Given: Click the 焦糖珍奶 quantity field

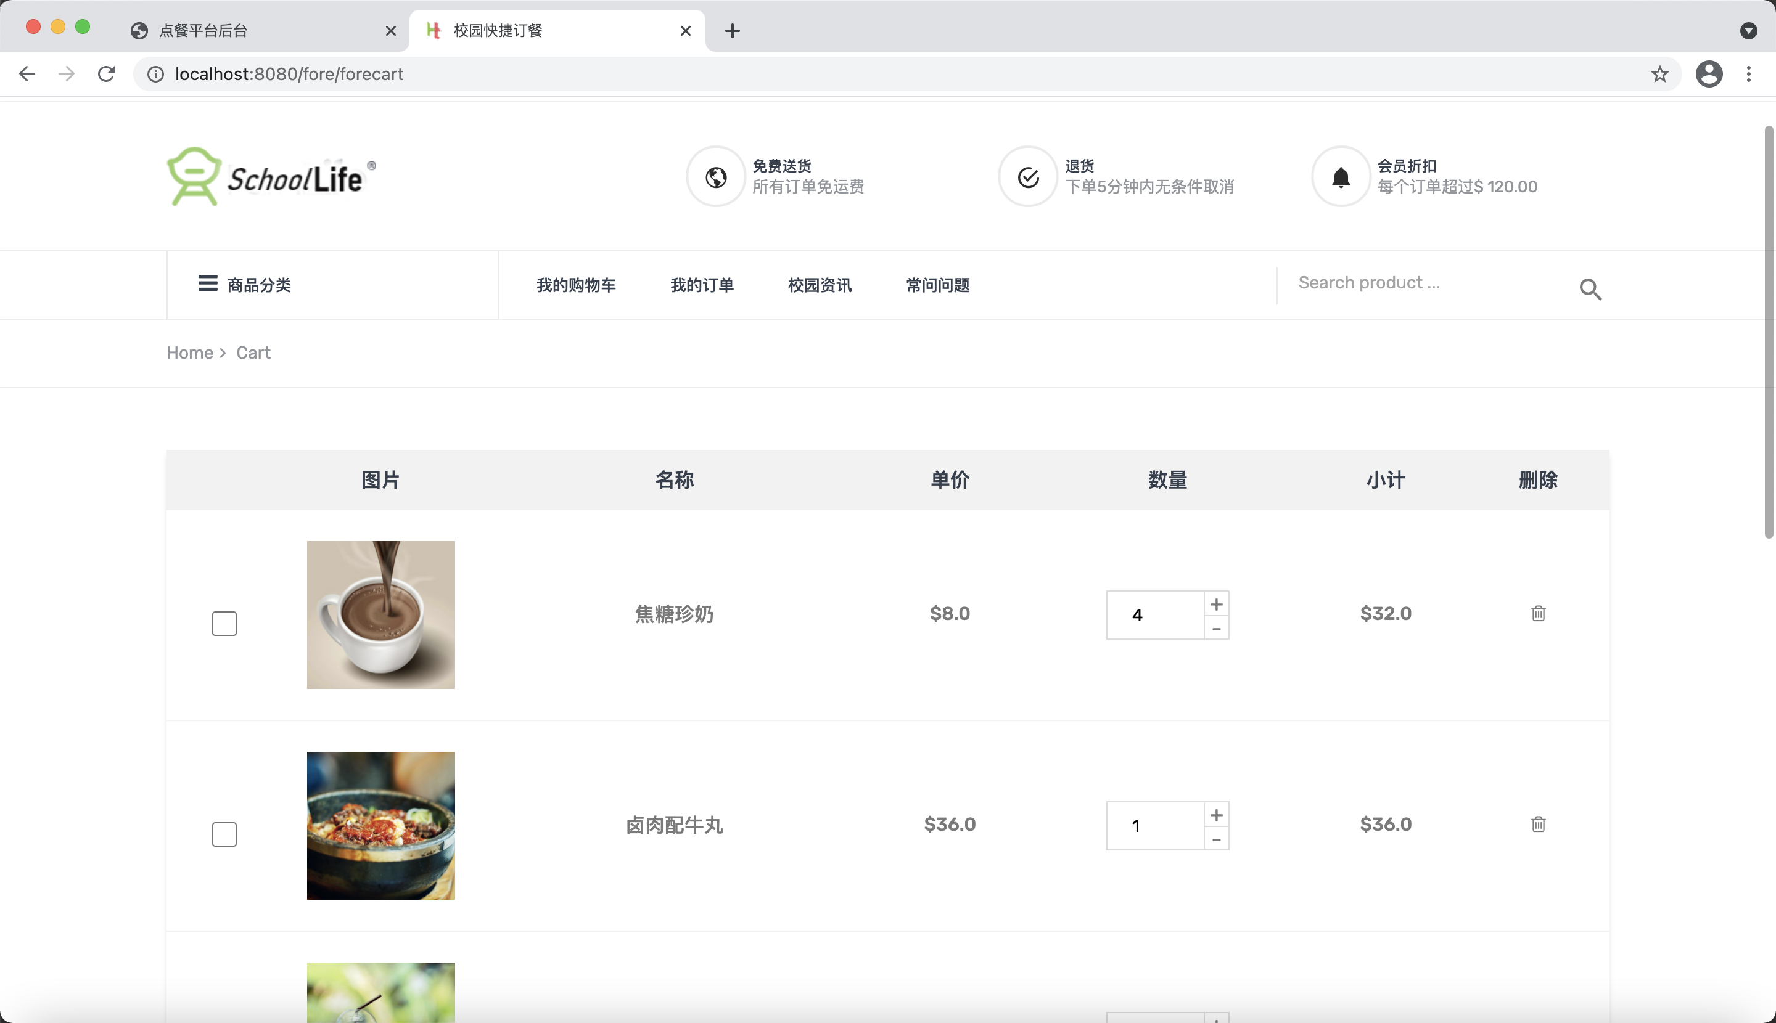Looking at the screenshot, I should click(1155, 615).
